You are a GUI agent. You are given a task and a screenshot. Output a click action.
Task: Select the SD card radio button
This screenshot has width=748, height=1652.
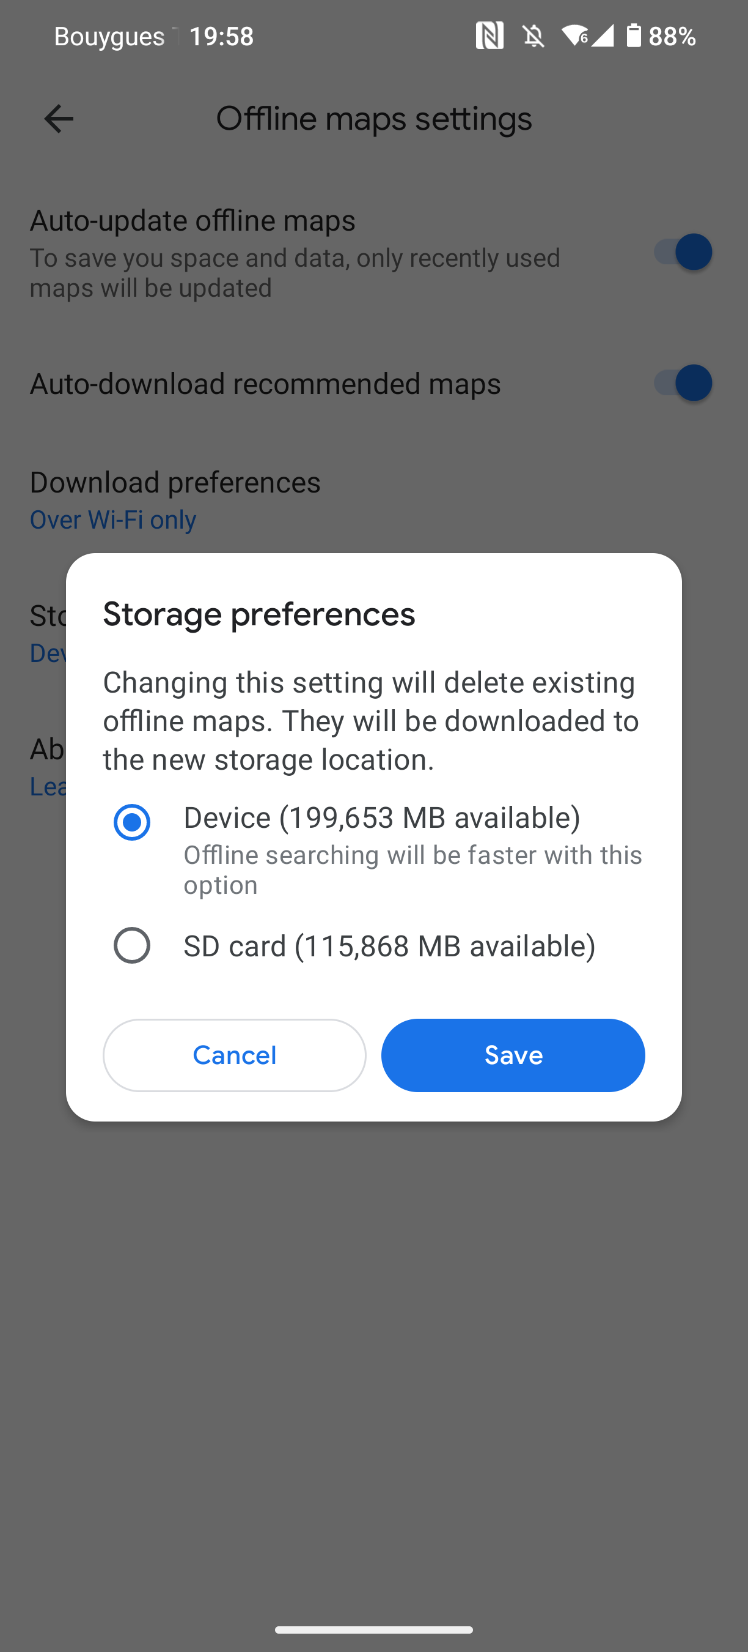point(132,945)
